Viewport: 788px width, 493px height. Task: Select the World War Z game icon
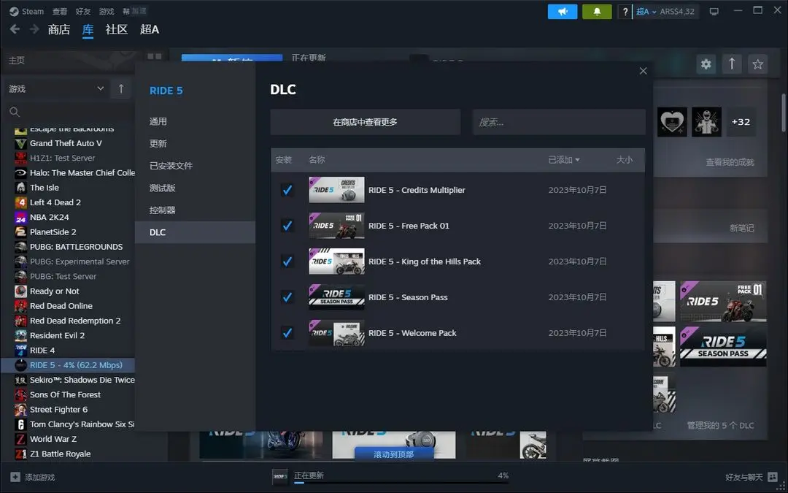click(20, 439)
